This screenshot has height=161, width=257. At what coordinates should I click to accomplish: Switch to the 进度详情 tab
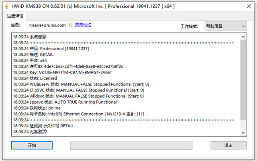click(x=16, y=16)
